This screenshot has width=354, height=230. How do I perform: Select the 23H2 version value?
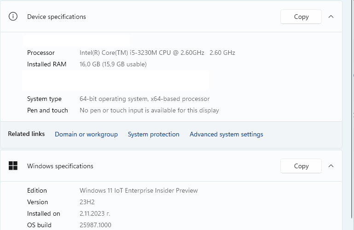click(87, 202)
